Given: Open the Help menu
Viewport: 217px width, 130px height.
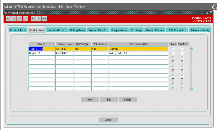Looking at the screenshot, I should click(x=69, y=7).
